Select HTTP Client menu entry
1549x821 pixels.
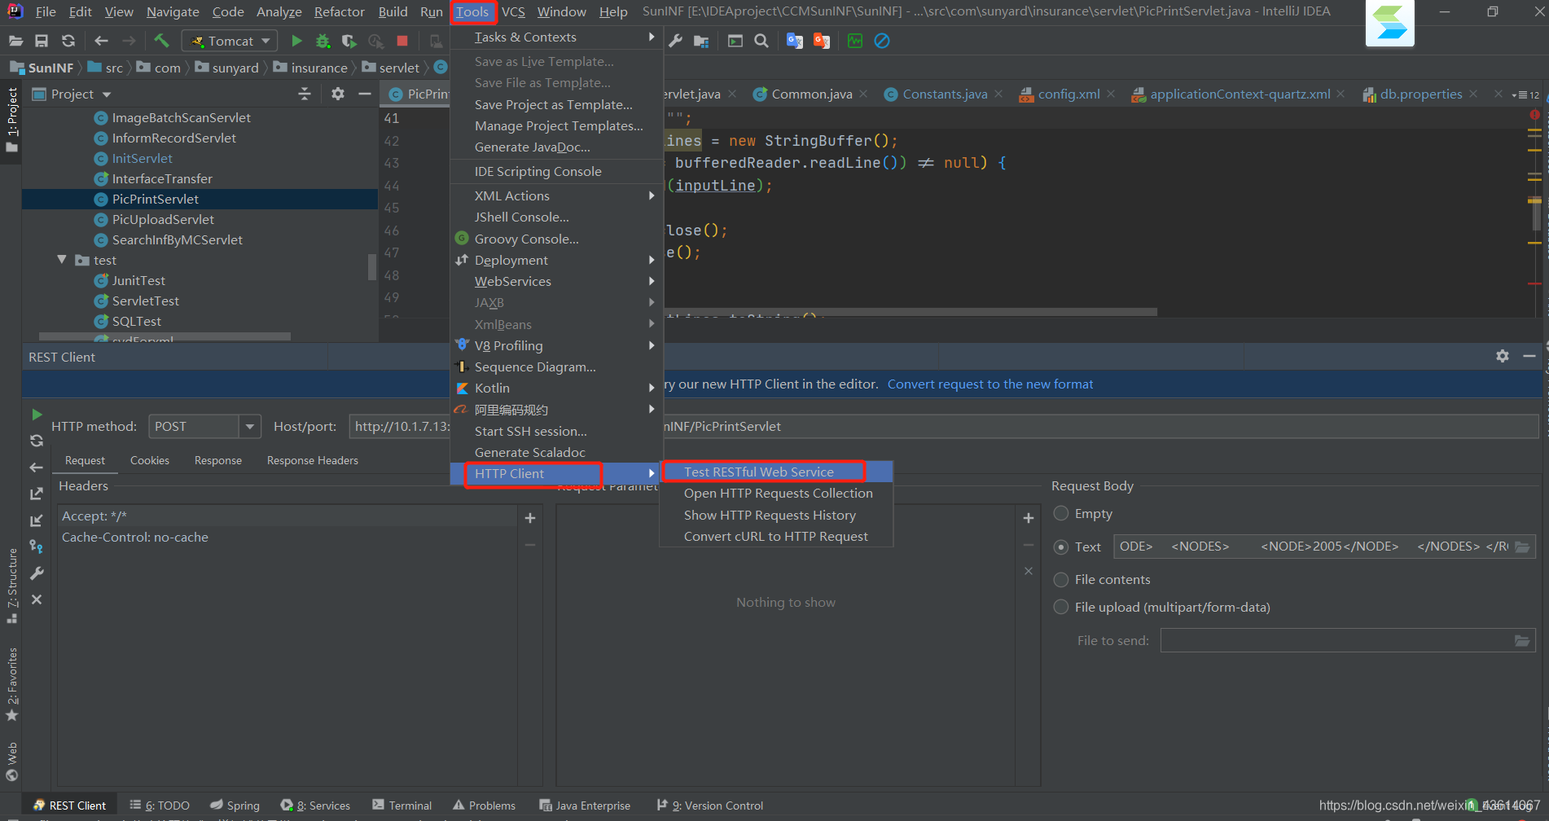(556, 473)
